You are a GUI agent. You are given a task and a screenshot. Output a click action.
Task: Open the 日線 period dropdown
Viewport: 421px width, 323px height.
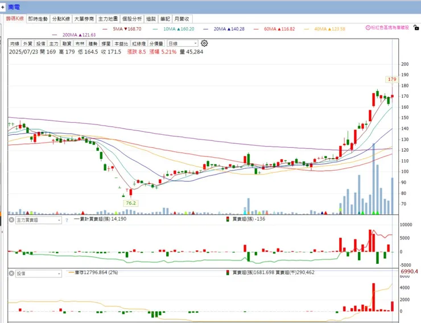tap(182, 43)
